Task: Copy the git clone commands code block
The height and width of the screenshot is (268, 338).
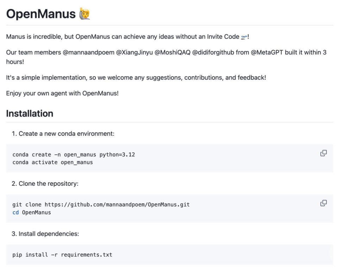Action: (x=323, y=203)
